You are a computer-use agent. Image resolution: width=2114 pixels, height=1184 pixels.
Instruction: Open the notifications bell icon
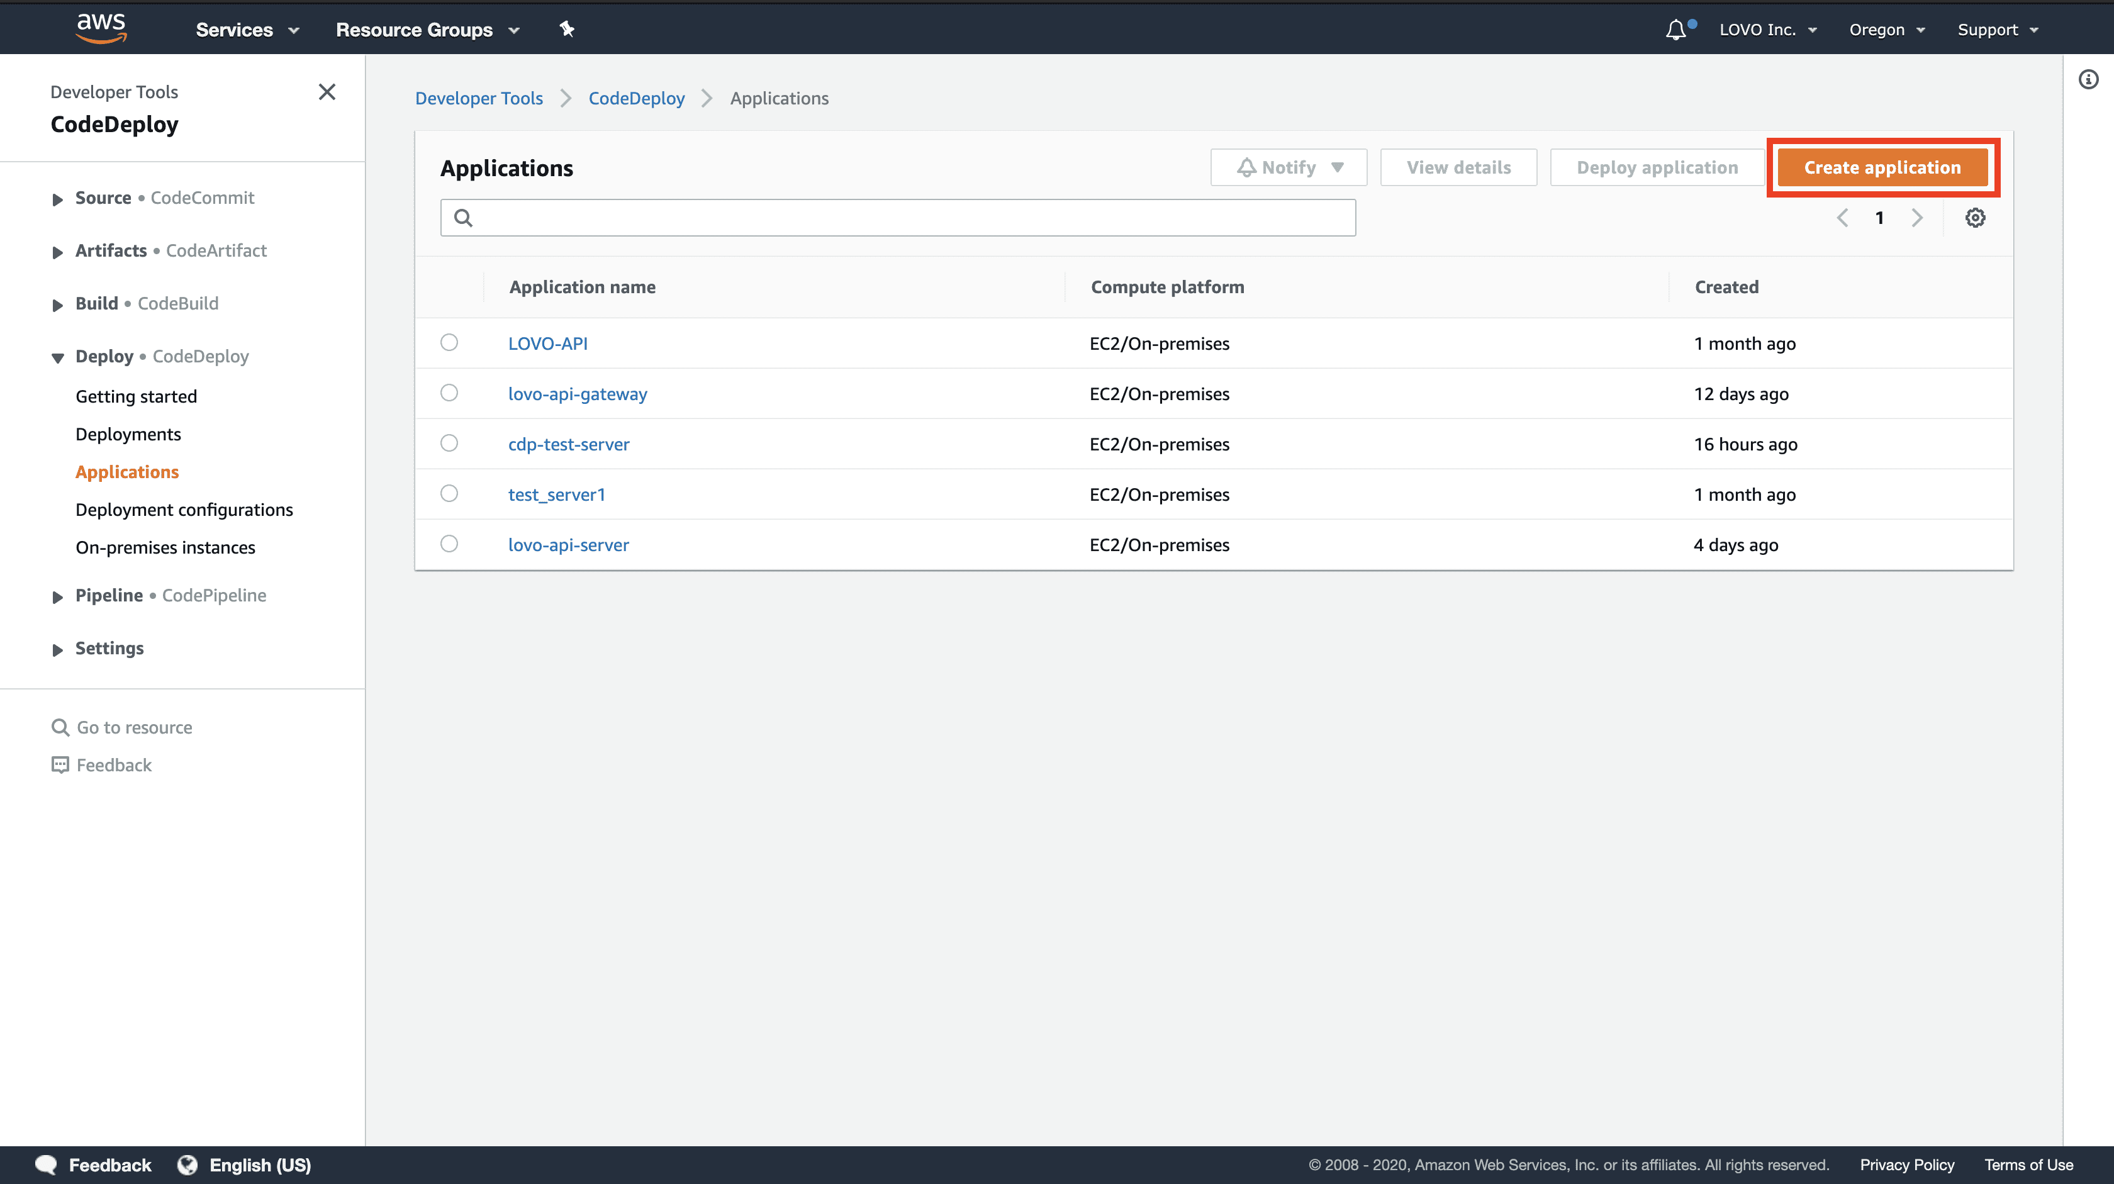[x=1675, y=30]
